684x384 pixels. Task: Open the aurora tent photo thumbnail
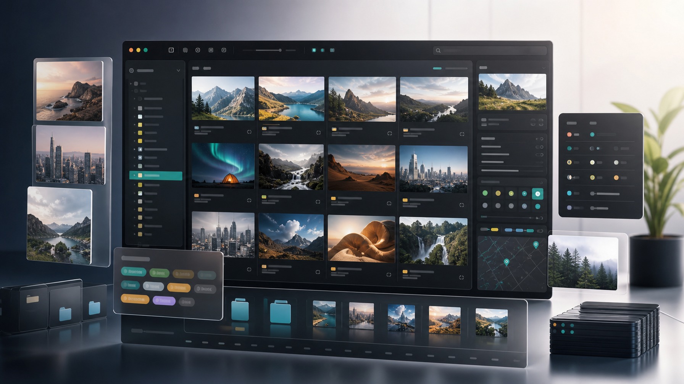(223, 165)
